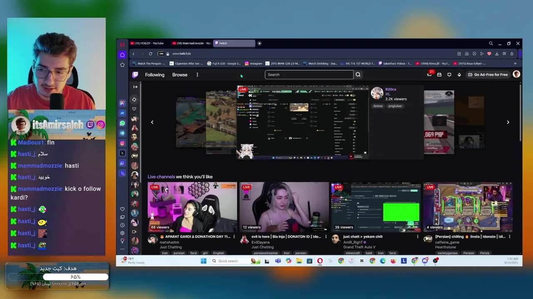Open the downloads toolbar icon
This screenshot has width=533, height=299.
coord(497,54)
